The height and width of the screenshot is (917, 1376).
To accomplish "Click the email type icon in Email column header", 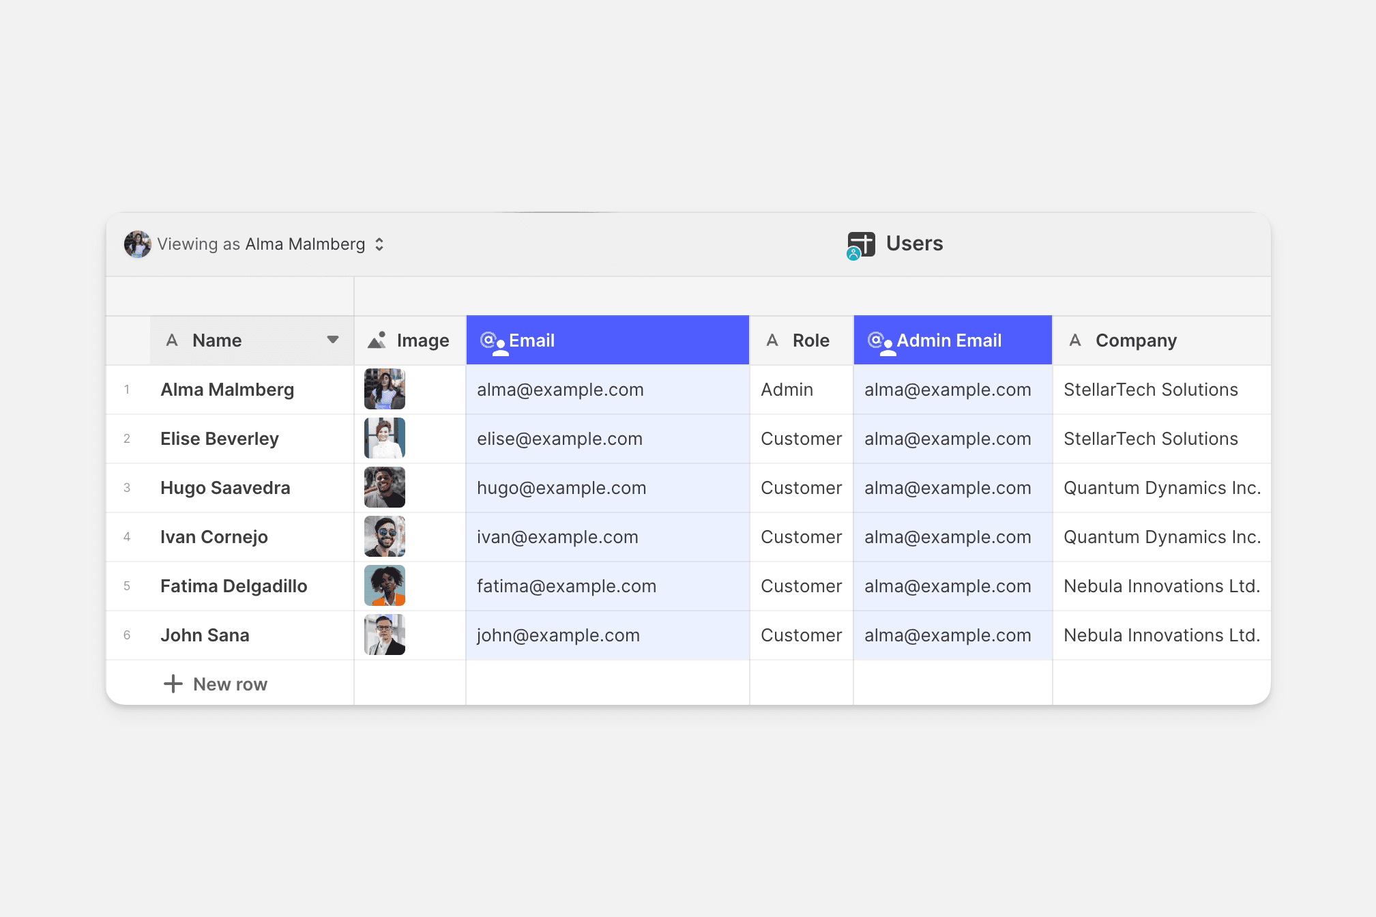I will [x=493, y=341].
